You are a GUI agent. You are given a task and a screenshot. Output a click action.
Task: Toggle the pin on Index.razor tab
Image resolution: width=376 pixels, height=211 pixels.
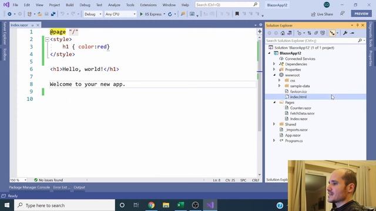pyautogui.click(x=32, y=25)
